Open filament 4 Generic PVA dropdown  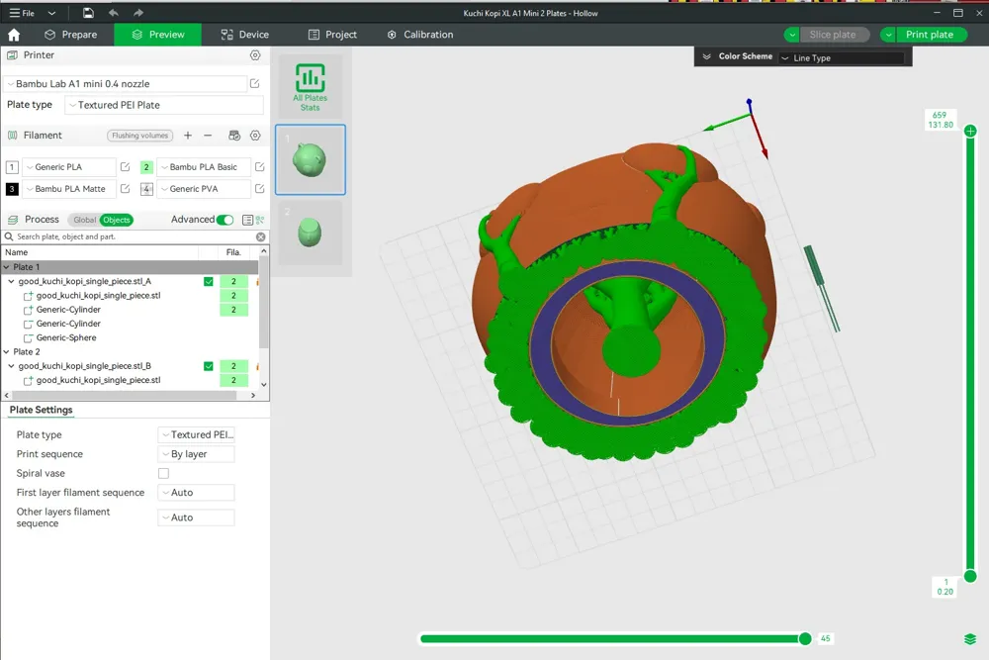(x=204, y=188)
